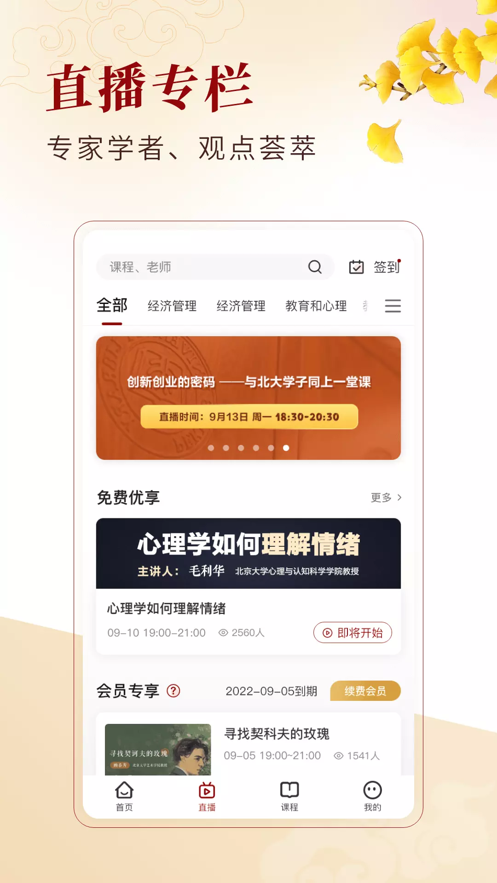Select the first banner carousel dot
The width and height of the screenshot is (497, 883).
point(211,448)
